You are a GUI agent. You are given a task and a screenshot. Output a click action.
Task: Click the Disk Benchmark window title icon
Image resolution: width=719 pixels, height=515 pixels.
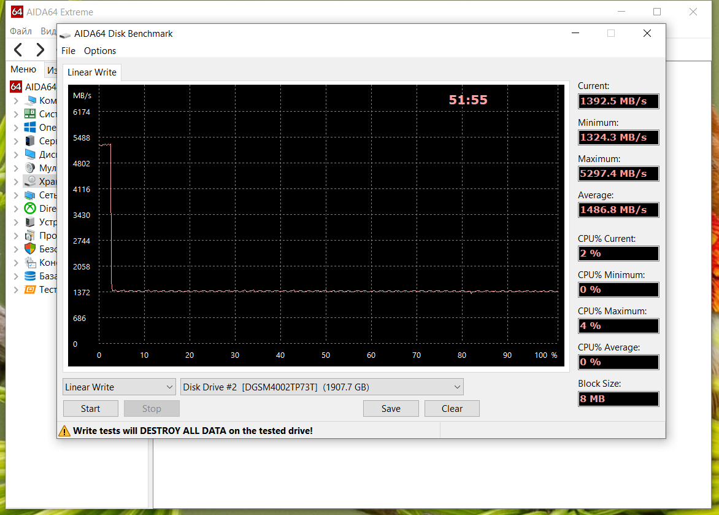[65, 34]
